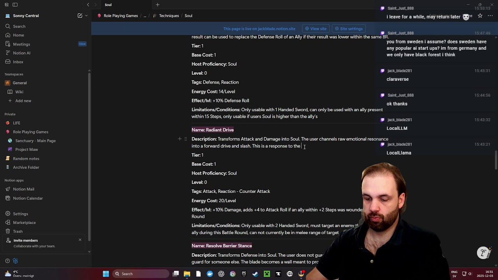Click Teamspaces section header
This screenshot has width=498, height=280.
click(14, 74)
